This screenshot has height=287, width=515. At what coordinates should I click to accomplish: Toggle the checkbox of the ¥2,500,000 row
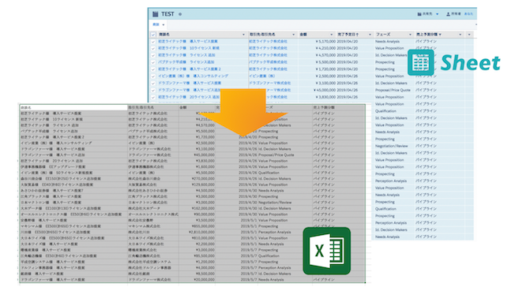click(x=153, y=76)
